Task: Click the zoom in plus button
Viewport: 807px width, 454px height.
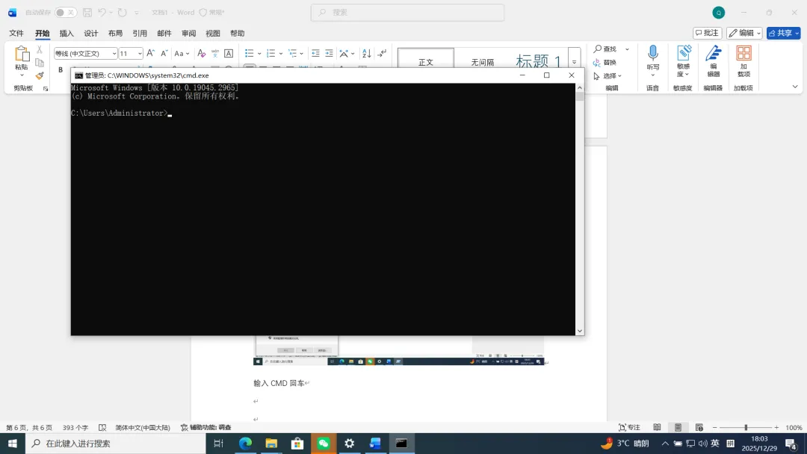Action: (x=776, y=427)
